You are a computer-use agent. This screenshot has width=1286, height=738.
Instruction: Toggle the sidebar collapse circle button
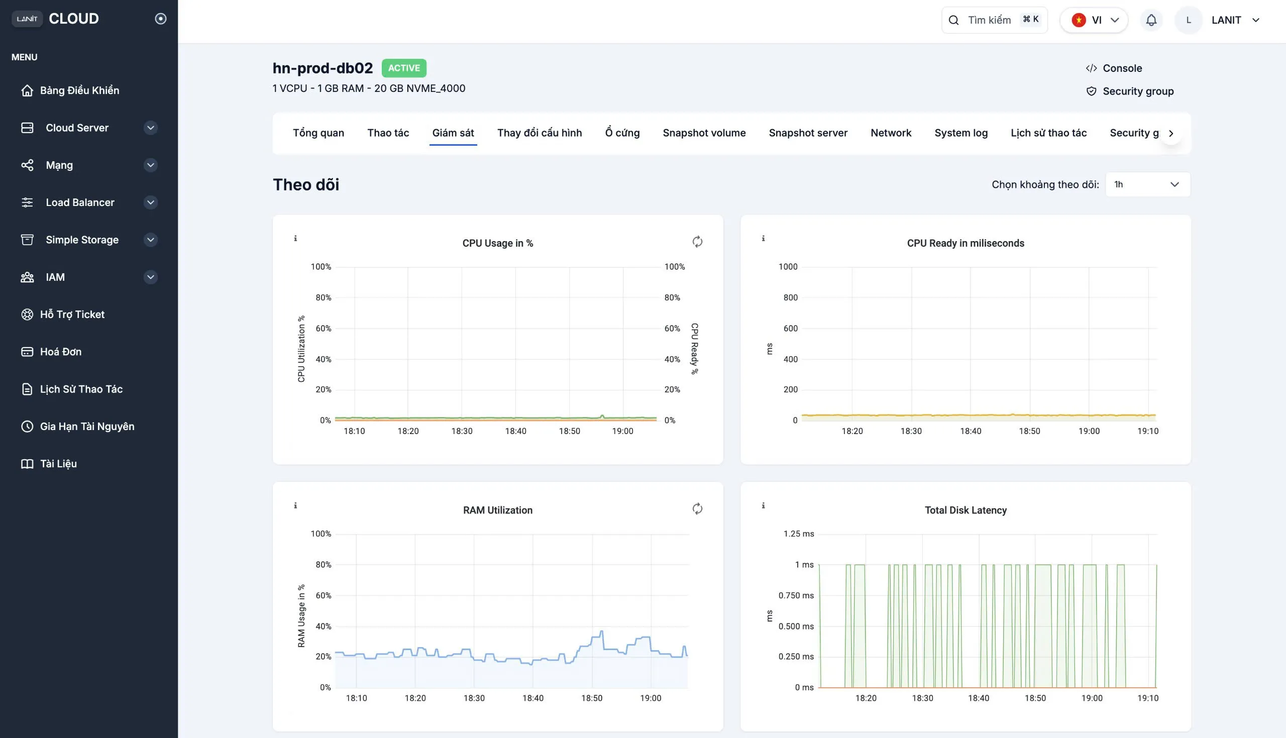coord(161,19)
